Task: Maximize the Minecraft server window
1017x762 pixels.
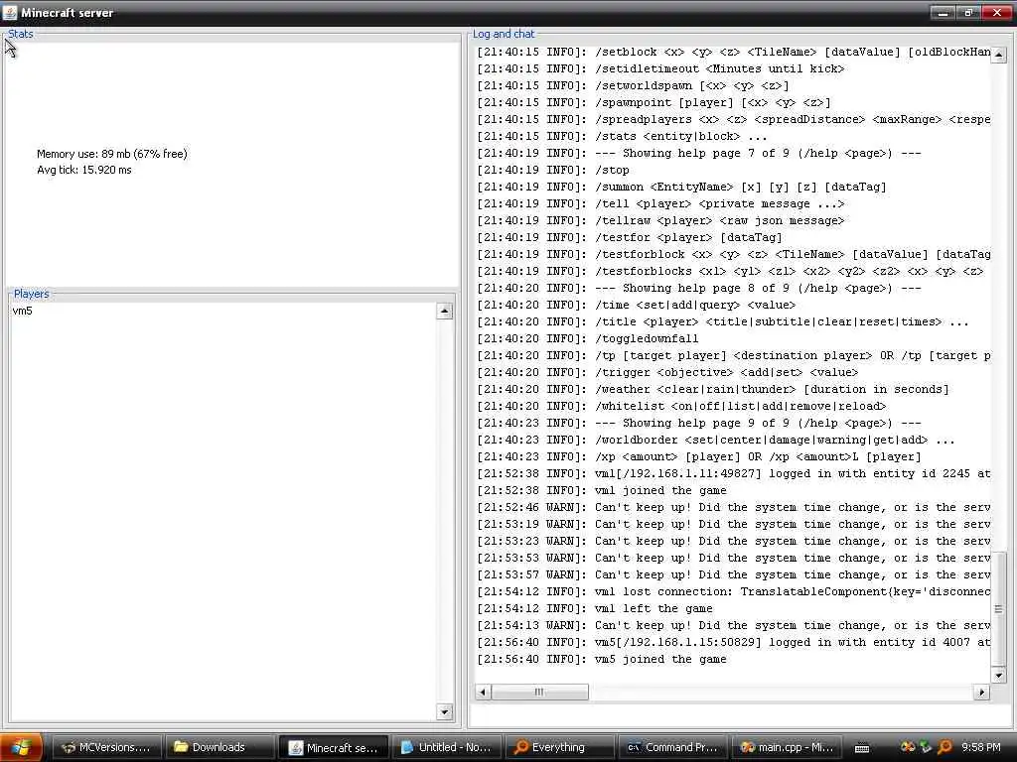Action: pyautogui.click(x=969, y=12)
